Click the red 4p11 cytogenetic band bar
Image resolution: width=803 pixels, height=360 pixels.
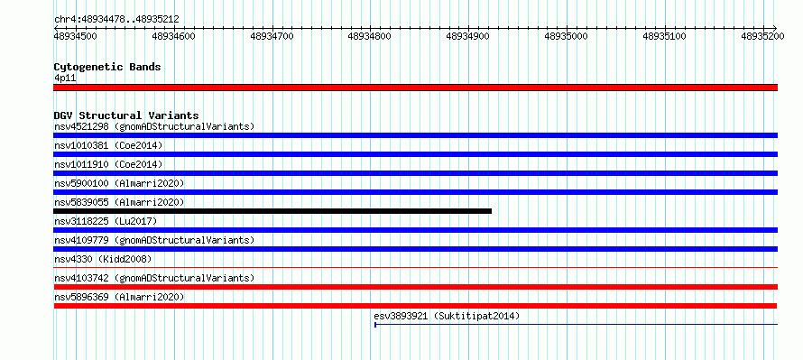[415, 88]
